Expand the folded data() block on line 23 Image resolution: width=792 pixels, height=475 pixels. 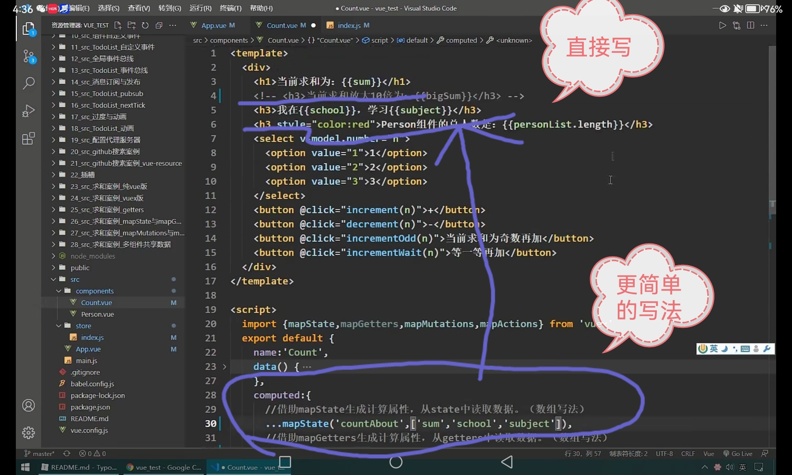(225, 367)
